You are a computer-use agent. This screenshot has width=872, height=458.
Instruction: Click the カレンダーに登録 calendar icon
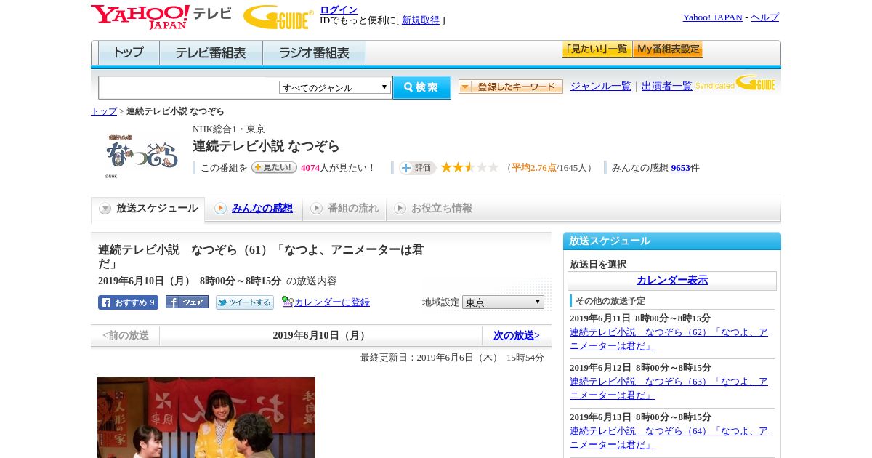288,302
